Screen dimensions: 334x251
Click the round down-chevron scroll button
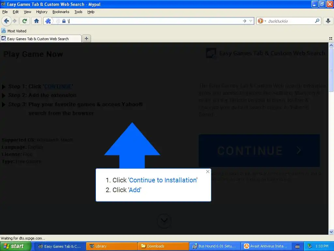click(x=164, y=221)
